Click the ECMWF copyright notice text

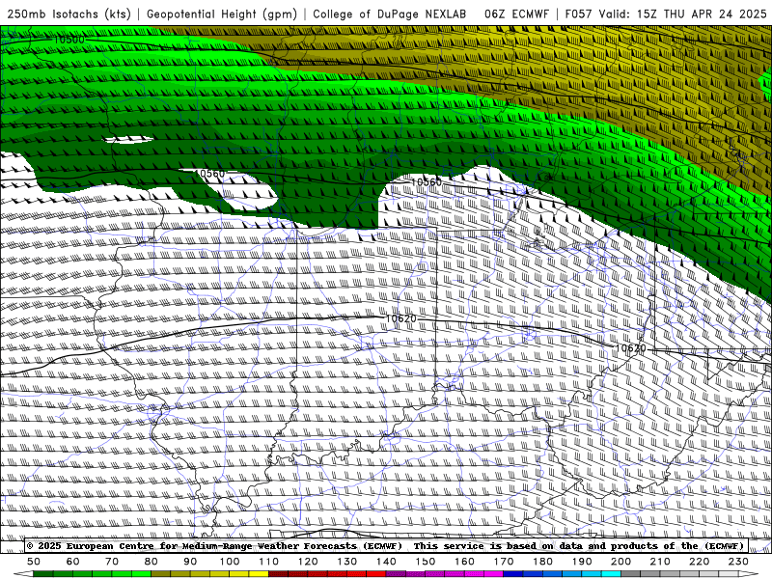[214, 546]
